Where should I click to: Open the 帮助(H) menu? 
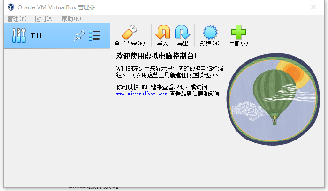[71, 19]
